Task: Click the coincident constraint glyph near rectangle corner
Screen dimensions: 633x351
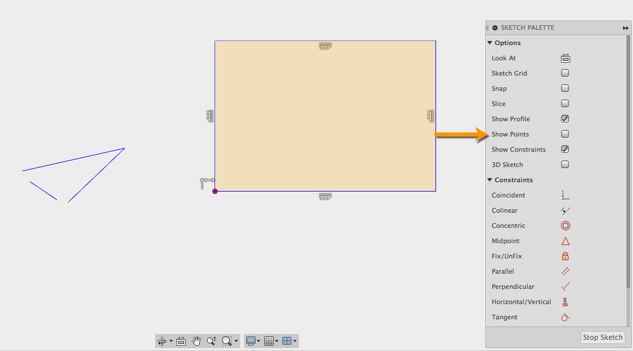Action: click(x=207, y=183)
